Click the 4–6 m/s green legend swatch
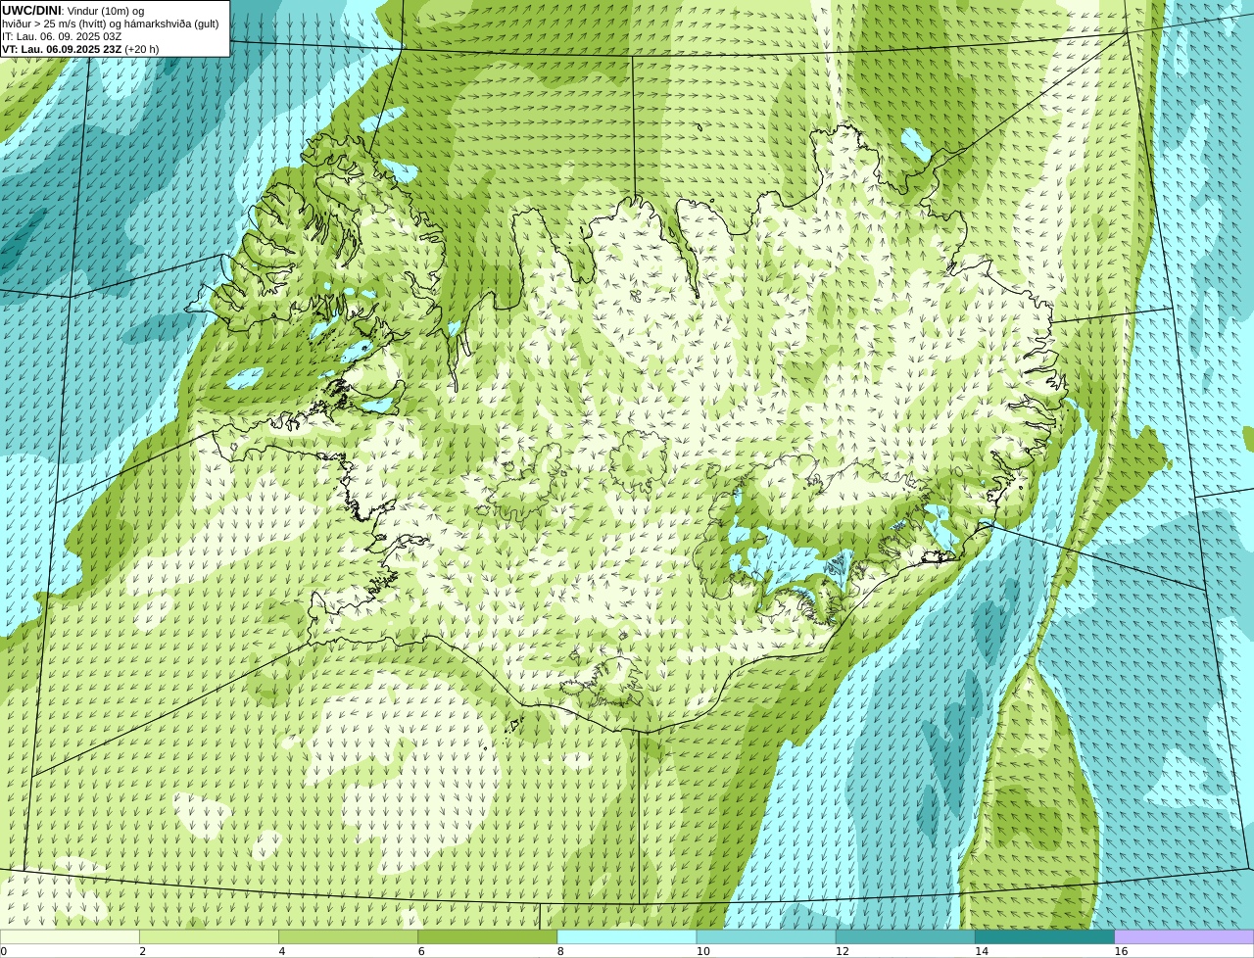Viewport: 1254px width, 958px height. tap(348, 936)
